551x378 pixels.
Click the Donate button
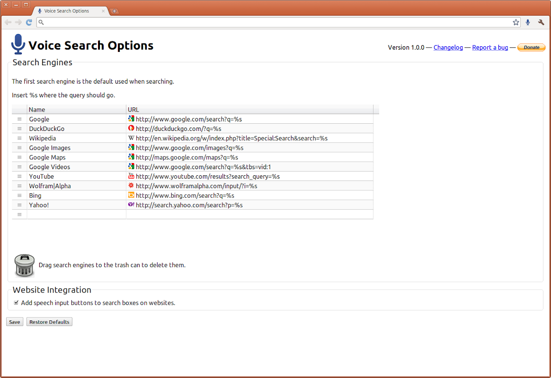(x=531, y=47)
